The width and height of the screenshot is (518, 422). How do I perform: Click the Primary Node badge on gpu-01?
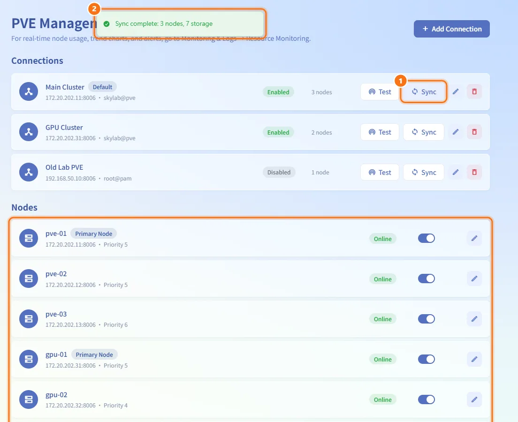click(94, 354)
